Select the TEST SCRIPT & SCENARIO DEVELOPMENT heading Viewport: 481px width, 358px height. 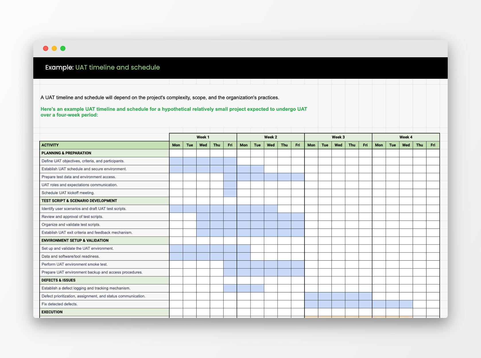(x=104, y=201)
